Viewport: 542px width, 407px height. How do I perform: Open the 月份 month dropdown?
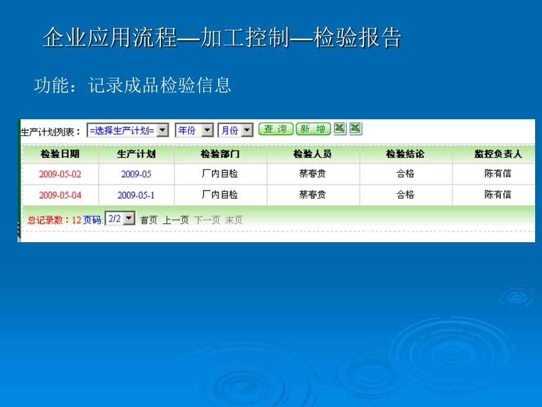click(x=236, y=130)
